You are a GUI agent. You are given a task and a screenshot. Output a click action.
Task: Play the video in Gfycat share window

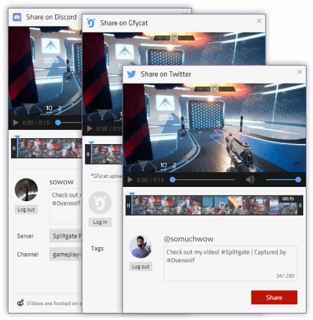pos(90,129)
